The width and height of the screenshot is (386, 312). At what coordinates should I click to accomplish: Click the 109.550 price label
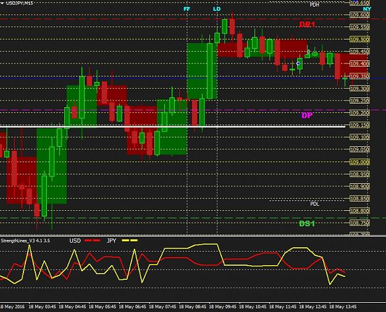pyautogui.click(x=359, y=27)
